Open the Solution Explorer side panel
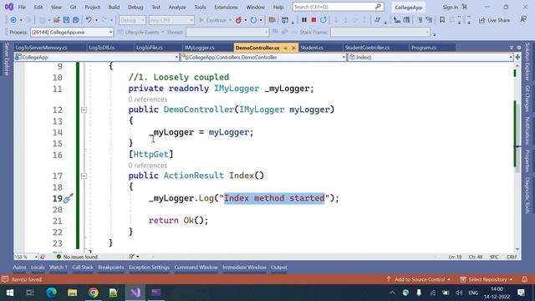This screenshot has height=301, width=535. (527, 62)
